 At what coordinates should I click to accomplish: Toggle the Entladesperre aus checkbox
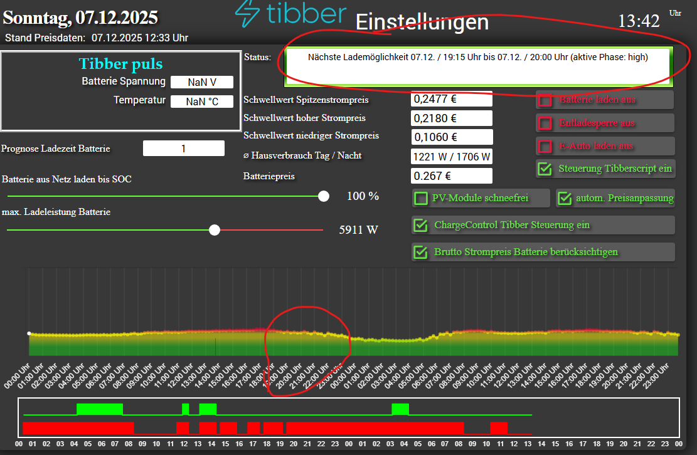[x=545, y=123]
